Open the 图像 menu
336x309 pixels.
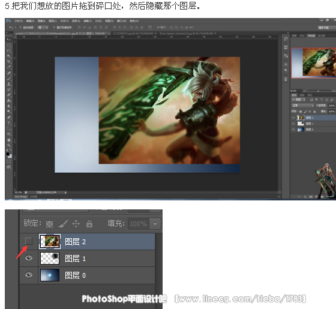pos(41,21)
